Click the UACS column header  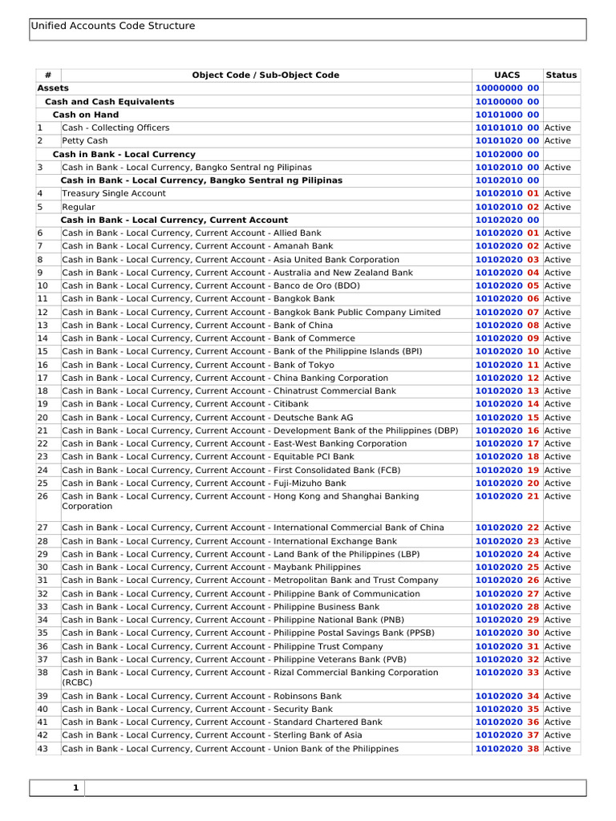click(x=507, y=75)
